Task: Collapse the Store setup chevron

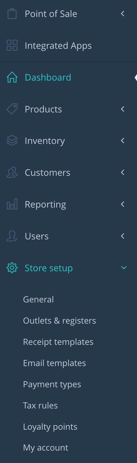Action: click(x=124, y=268)
